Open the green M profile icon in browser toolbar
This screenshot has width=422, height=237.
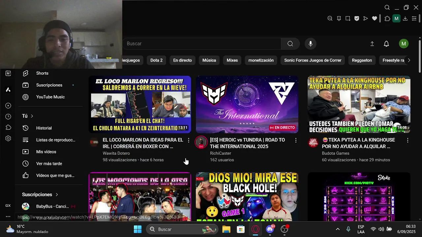396,18
